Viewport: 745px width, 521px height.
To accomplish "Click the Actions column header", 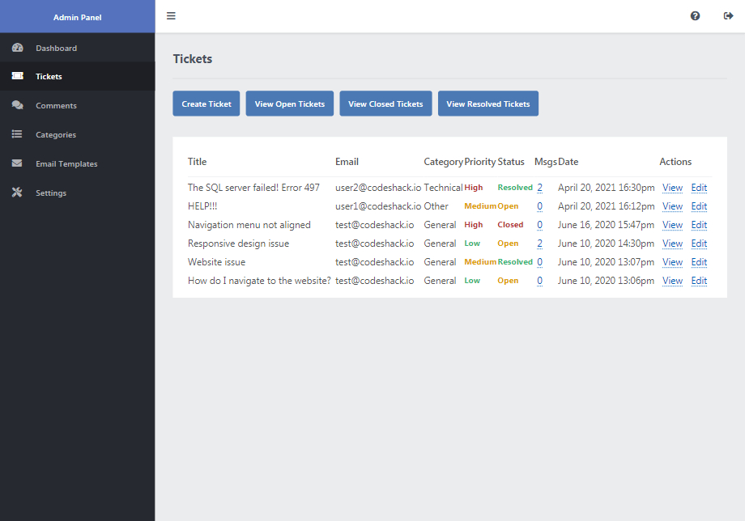I will pyautogui.click(x=675, y=161).
